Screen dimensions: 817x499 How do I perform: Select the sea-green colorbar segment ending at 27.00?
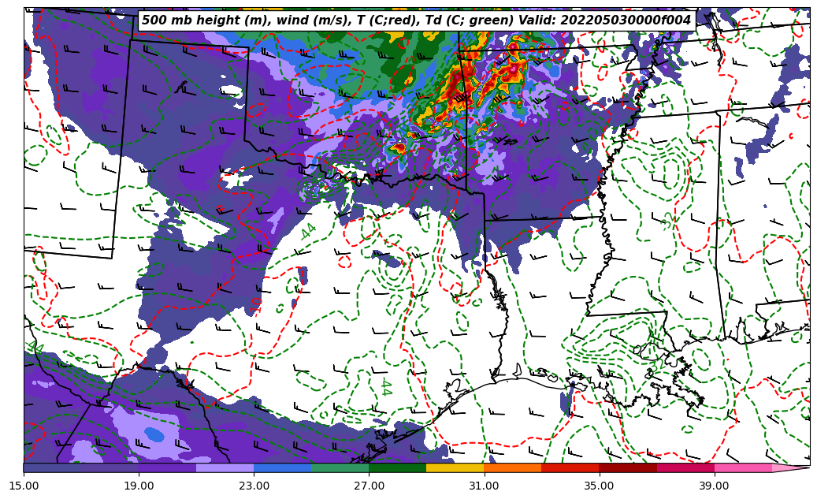click(340, 467)
